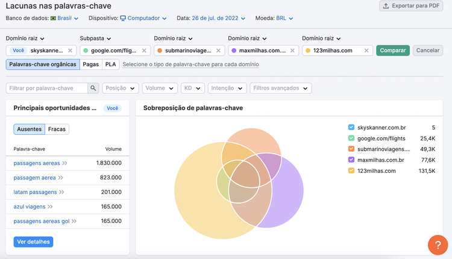The image size is (452, 259).
Task: Open keyword type per domain link
Action: pyautogui.click(x=190, y=64)
